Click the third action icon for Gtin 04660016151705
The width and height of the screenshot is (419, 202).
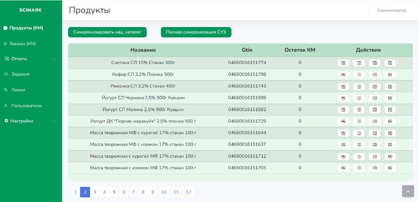click(x=375, y=168)
